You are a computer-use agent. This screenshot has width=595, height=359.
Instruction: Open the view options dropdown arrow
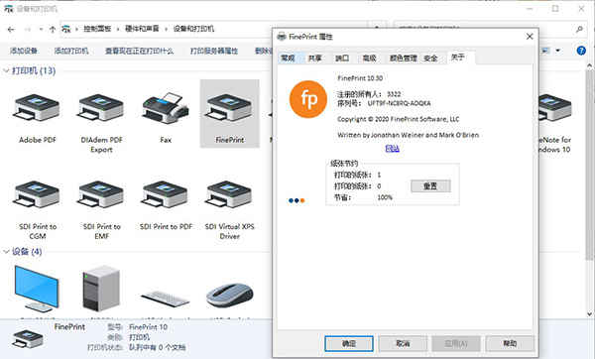pos(557,51)
